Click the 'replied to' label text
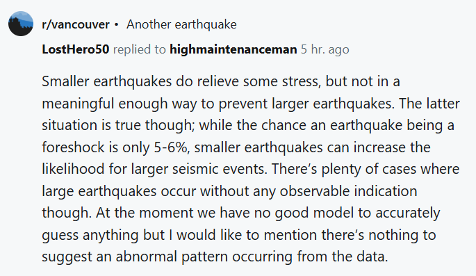The image size is (476, 276). [x=140, y=49]
